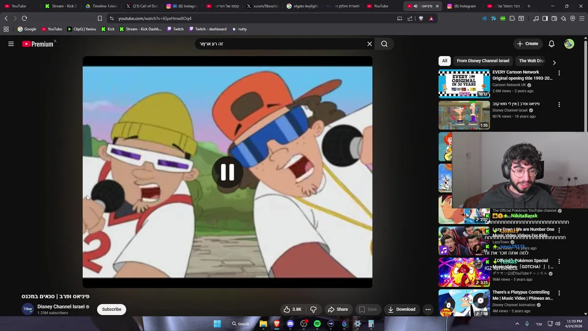Open the browser main hamburger menu
The height and width of the screenshot is (331, 588).
pos(582,18)
